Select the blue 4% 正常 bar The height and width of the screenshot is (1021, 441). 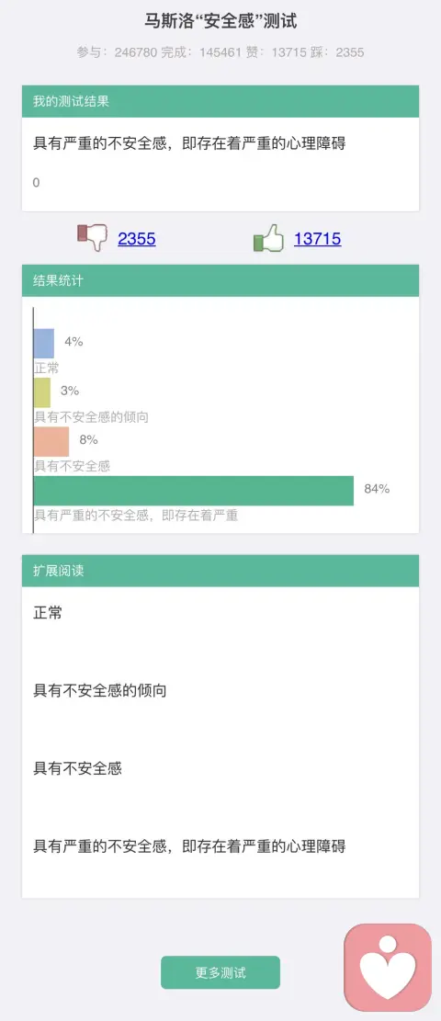click(x=44, y=343)
